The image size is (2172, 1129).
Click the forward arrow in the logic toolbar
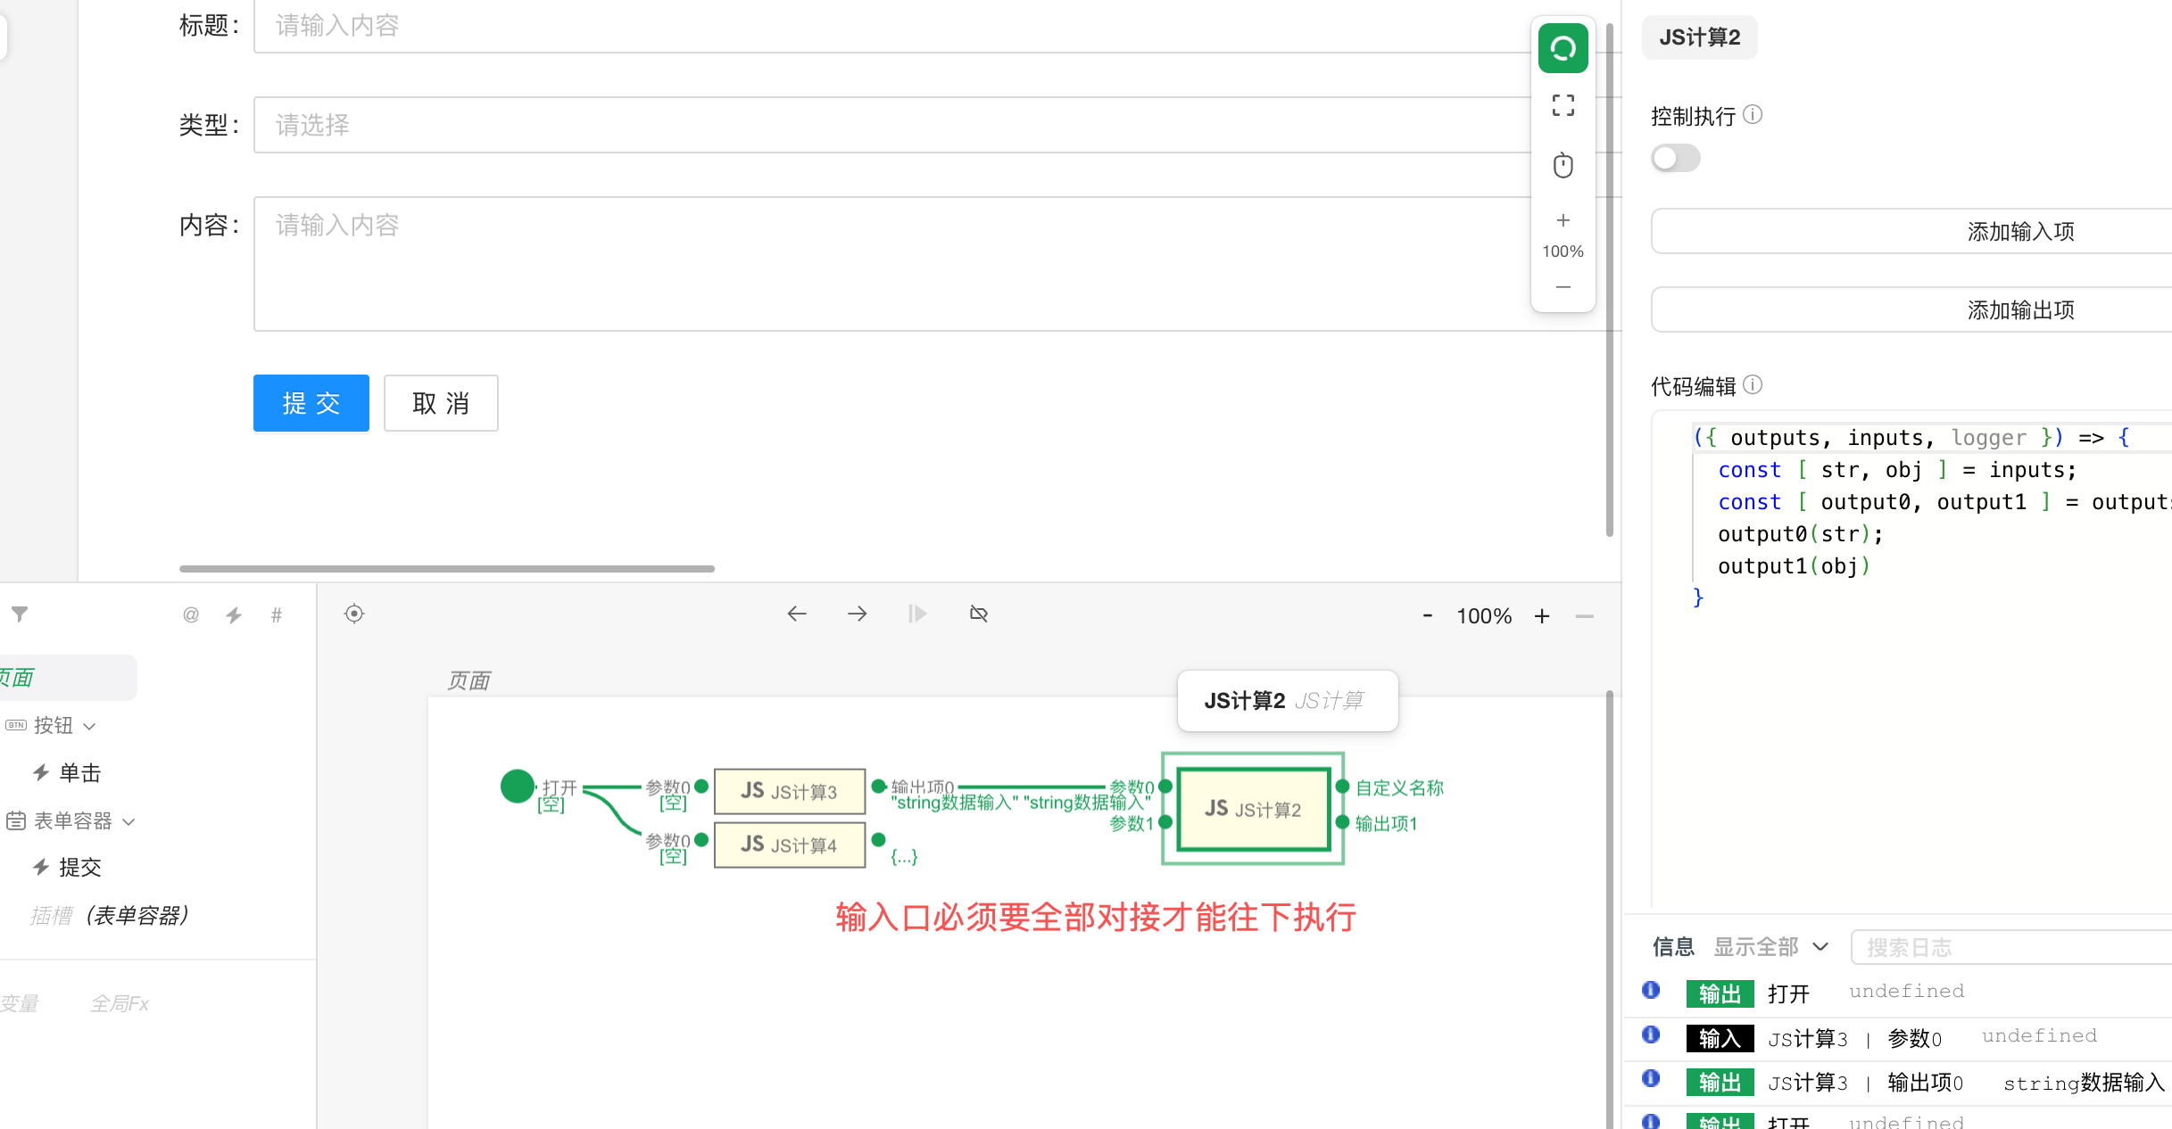point(857,614)
